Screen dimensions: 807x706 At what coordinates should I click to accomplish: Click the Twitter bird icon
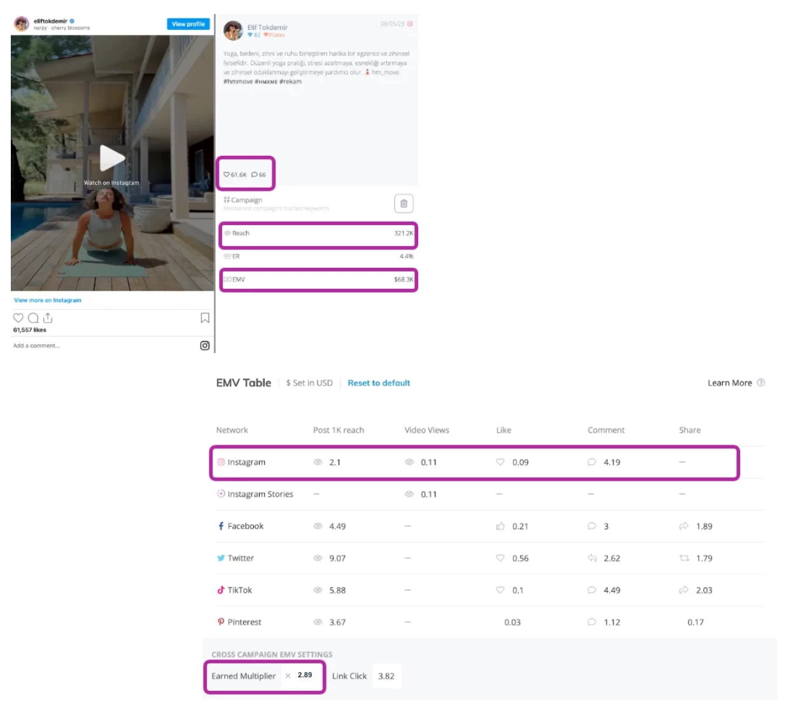(x=221, y=558)
